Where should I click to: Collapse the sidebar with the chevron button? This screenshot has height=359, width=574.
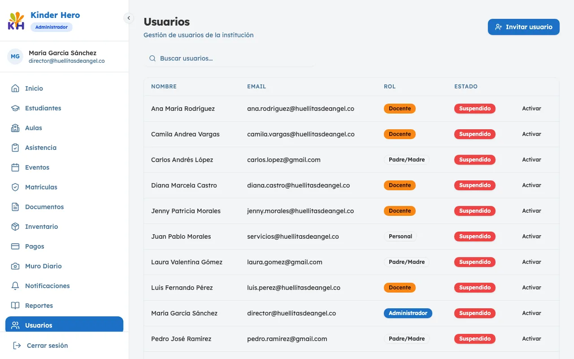129,18
